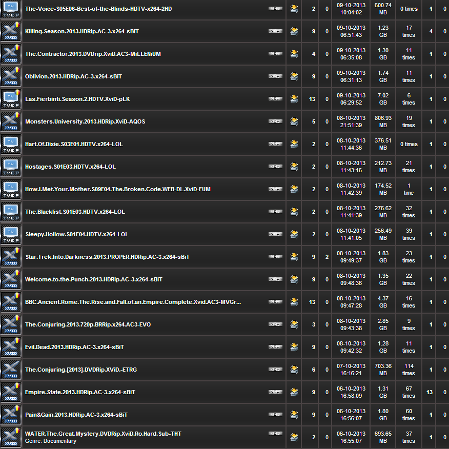Open the Sleepy.Hollow.S01E04.HDTV.x264-LOL link
449x449 pixels.
[77, 234]
